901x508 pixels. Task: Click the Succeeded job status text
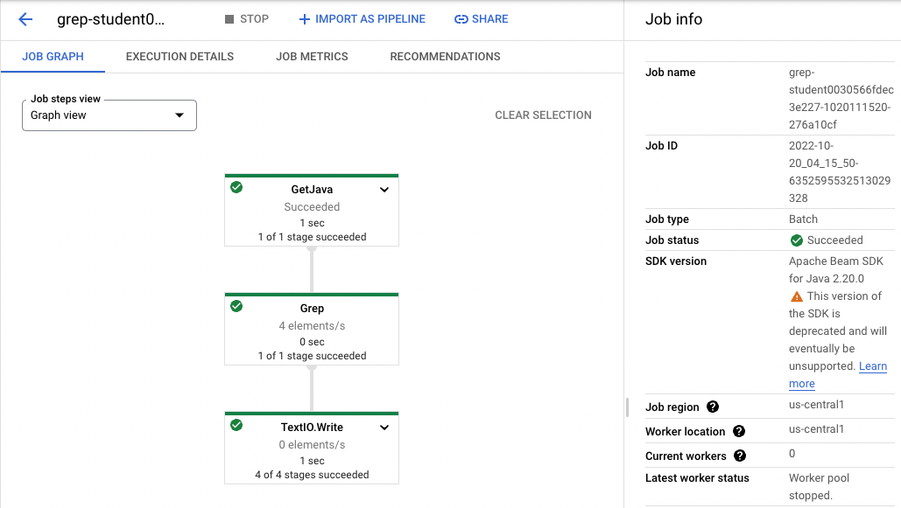tap(835, 240)
